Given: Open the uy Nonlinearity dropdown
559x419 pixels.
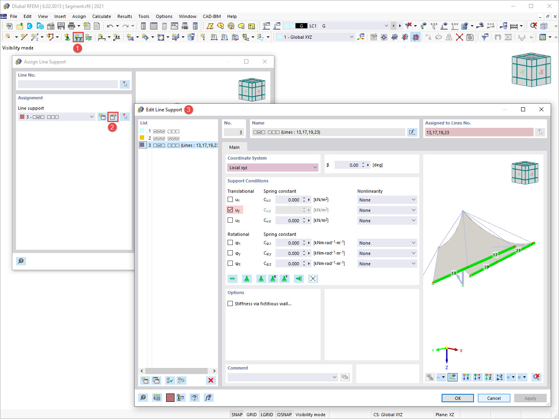Looking at the screenshot, I should pyautogui.click(x=387, y=210).
